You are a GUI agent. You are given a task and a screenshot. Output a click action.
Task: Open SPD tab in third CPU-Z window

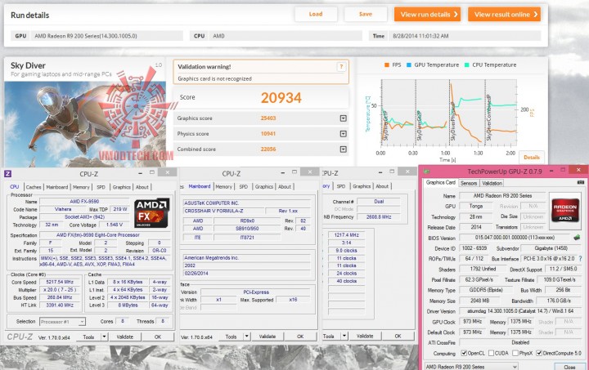(341, 186)
